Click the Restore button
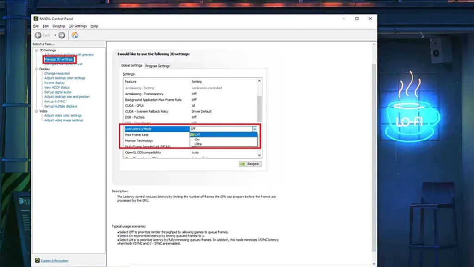The width and height of the screenshot is (474, 267). click(x=250, y=164)
